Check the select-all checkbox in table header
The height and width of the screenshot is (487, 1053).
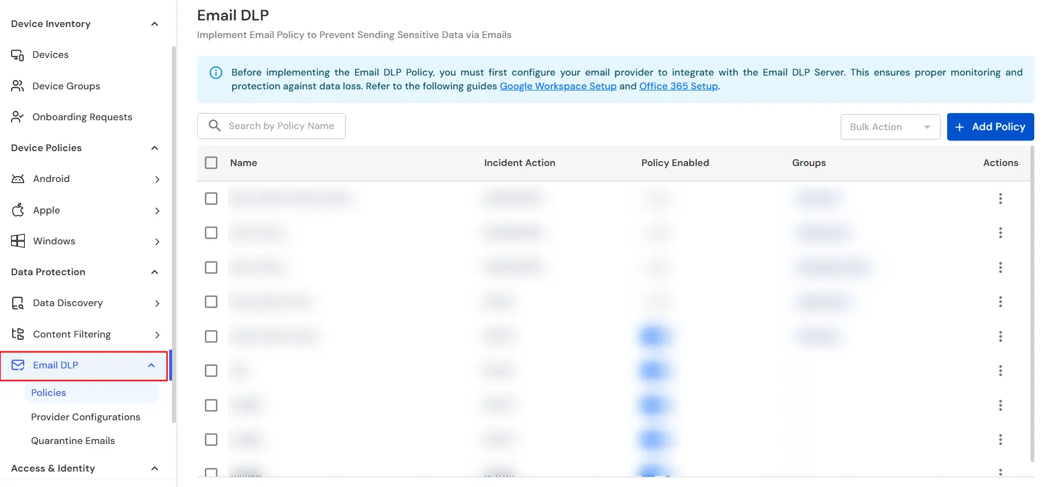211,163
